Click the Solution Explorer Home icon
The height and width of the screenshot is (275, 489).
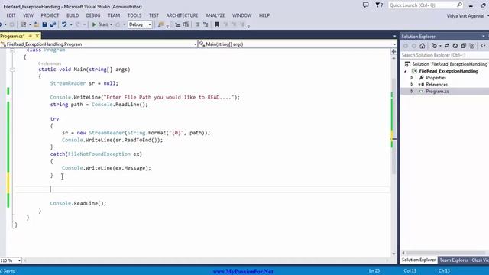[423, 46]
